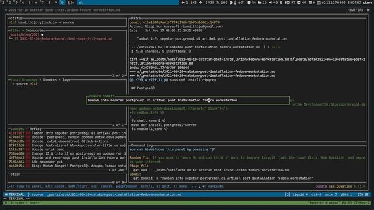Click the folder disk usage icon in the top bar

259,2
